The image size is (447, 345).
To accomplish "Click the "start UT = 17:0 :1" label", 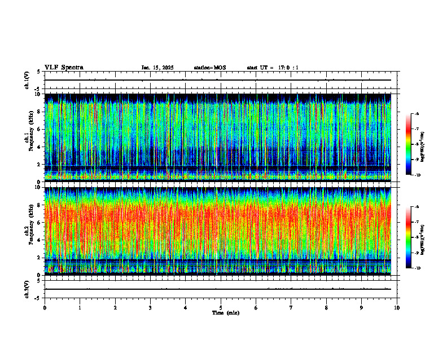I will coord(273,68).
